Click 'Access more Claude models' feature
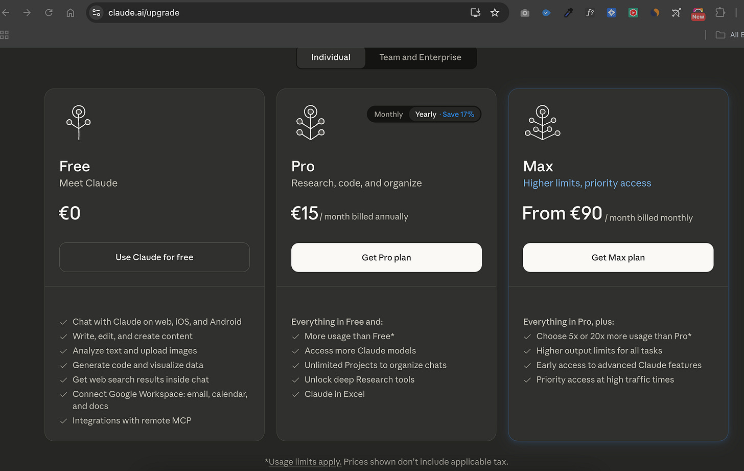 point(360,351)
